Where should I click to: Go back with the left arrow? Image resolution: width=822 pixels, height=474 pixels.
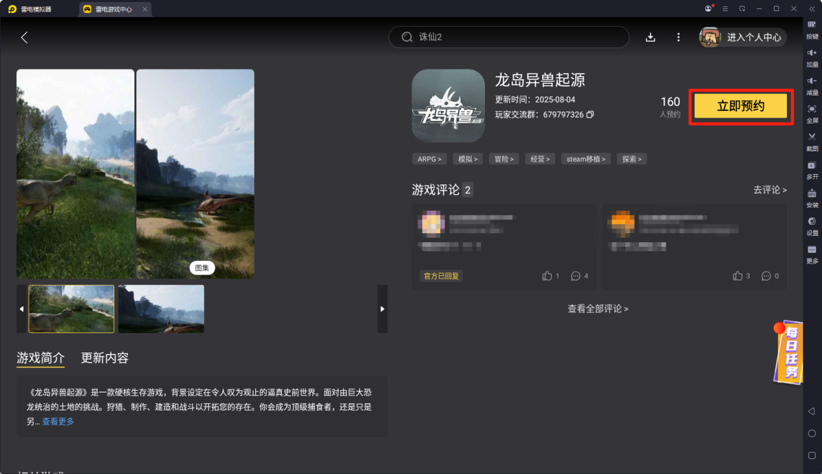point(25,38)
